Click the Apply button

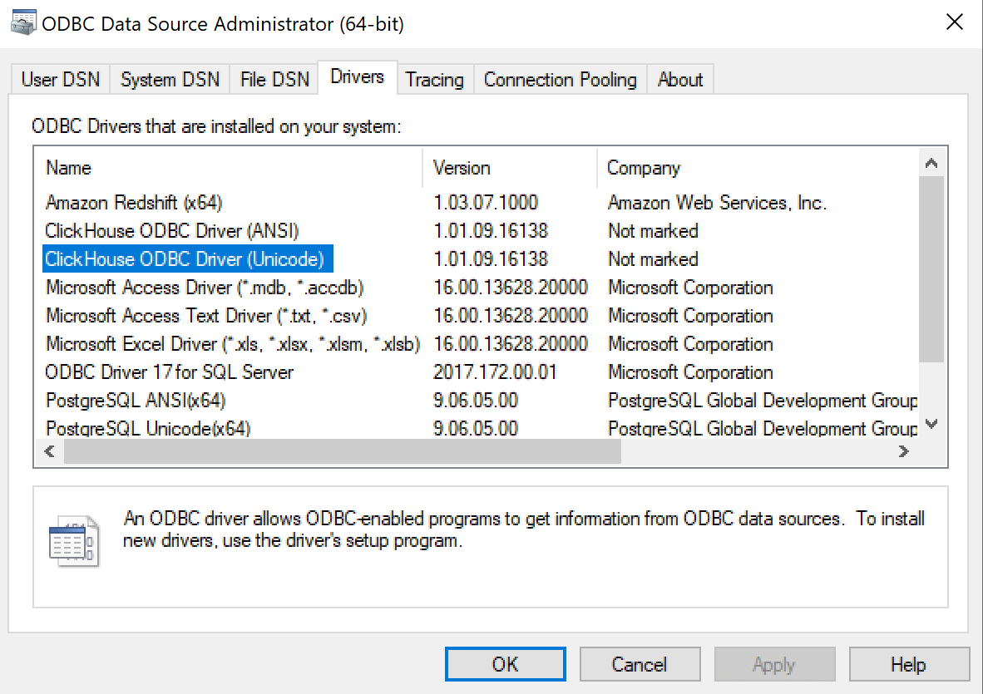coord(774,664)
